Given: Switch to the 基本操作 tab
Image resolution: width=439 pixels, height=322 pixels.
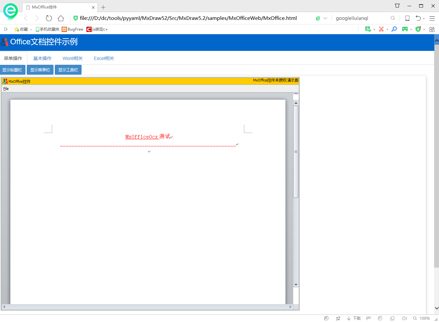Looking at the screenshot, I should (42, 58).
